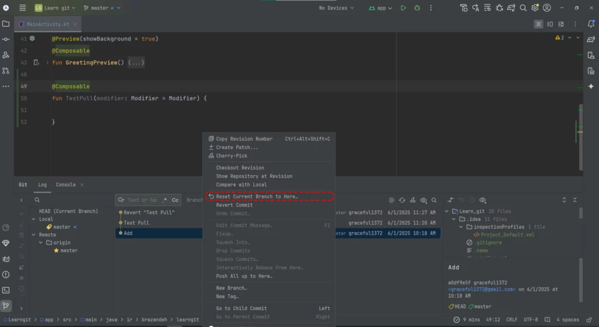Choose Compare with Local entry
The width and height of the screenshot is (599, 327).
[x=269, y=184]
